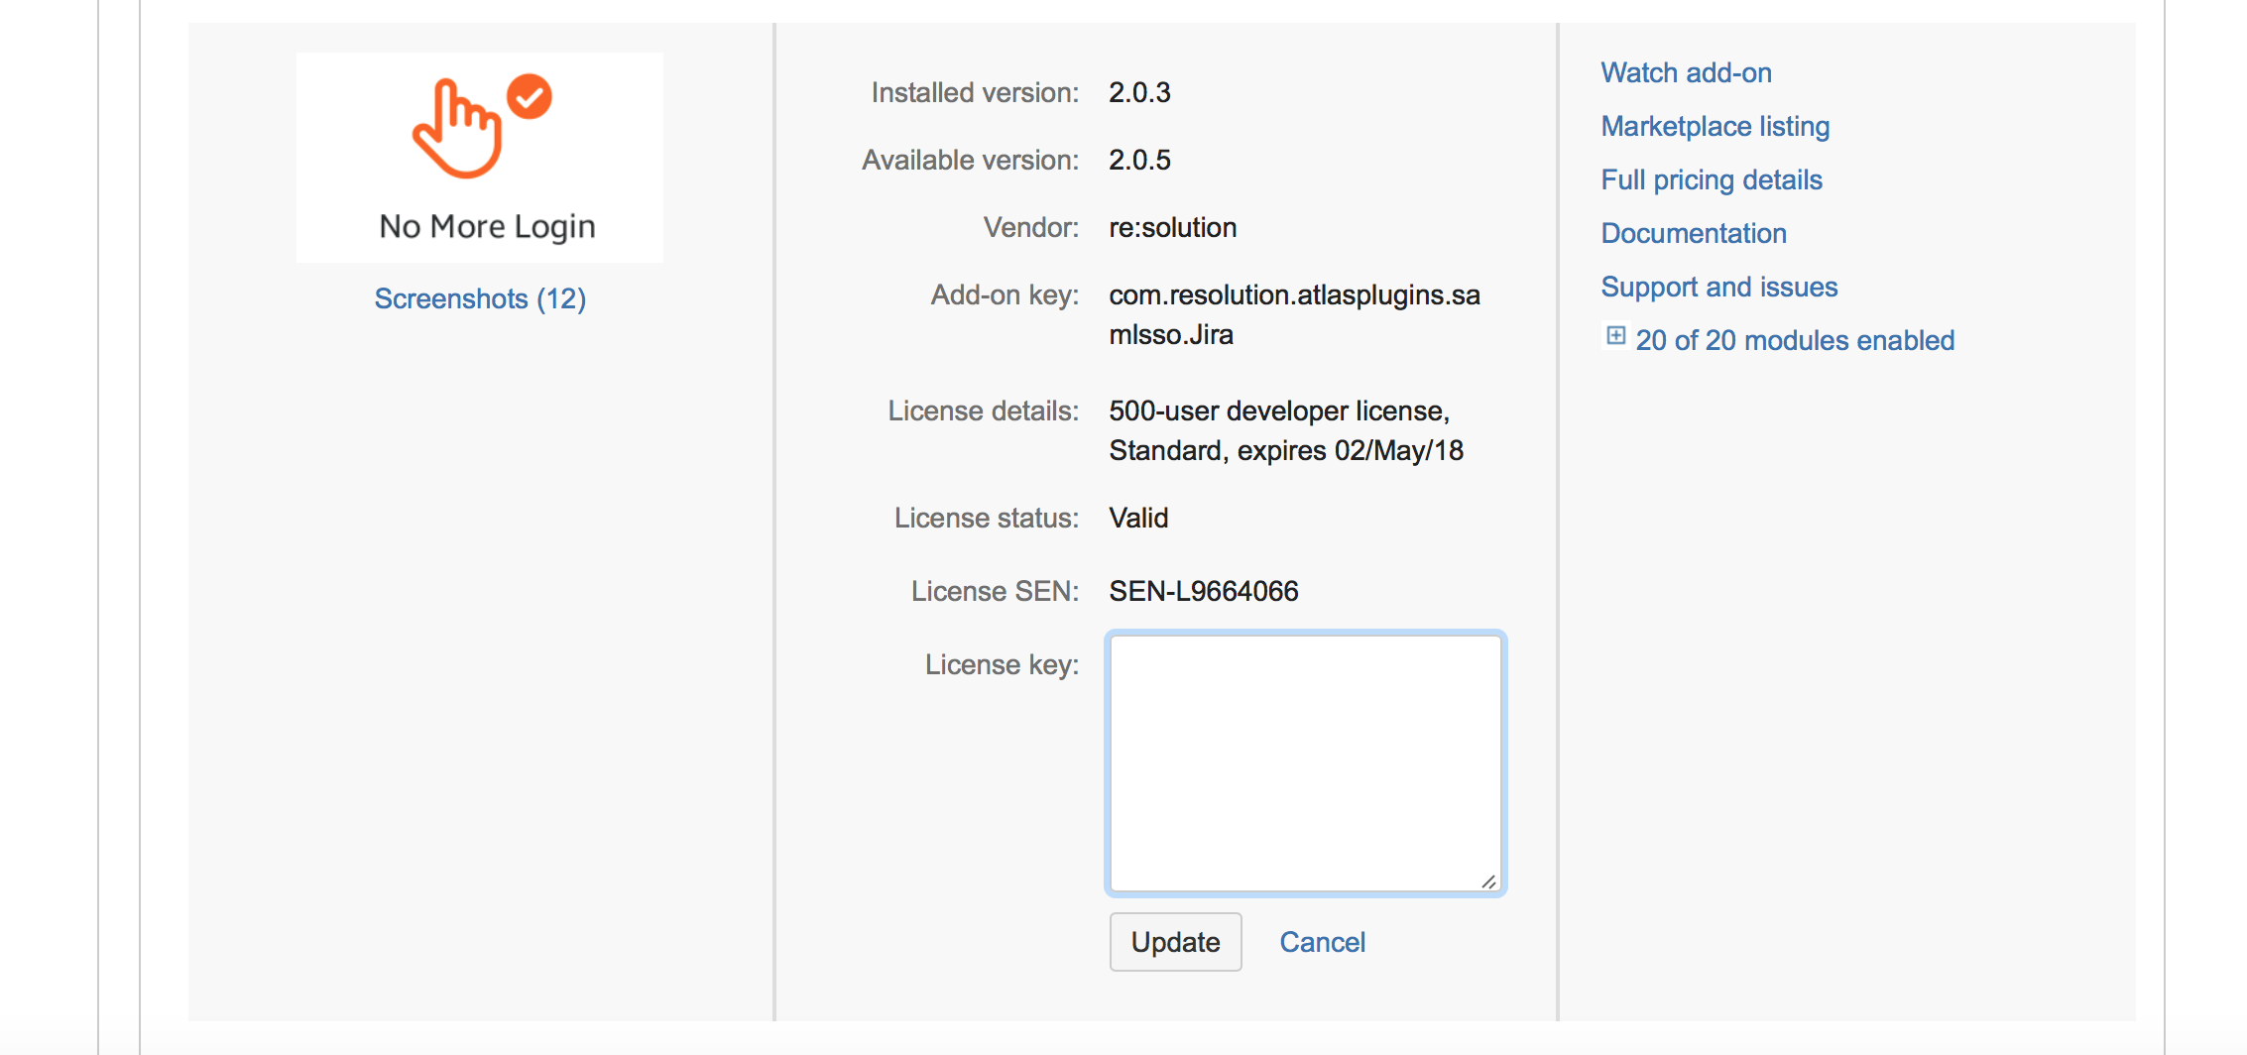Viewport: 2247px width, 1055px height.
Task: Click the License status Valid text
Action: [x=1137, y=517]
